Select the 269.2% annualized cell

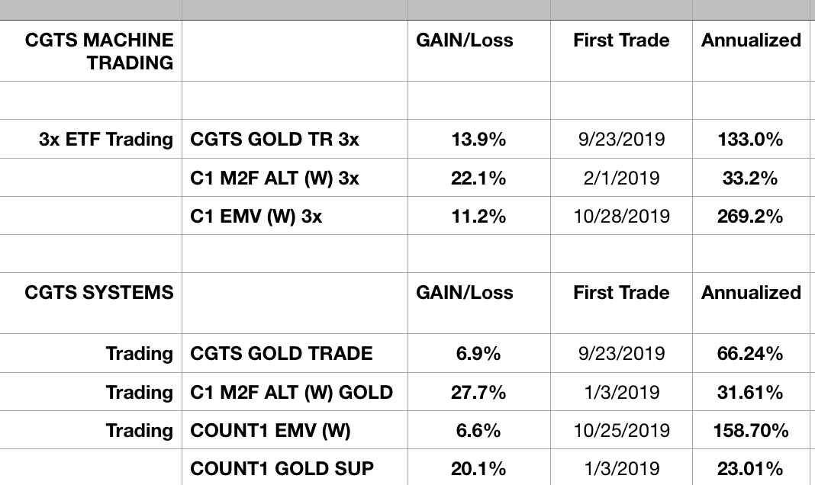751,217
